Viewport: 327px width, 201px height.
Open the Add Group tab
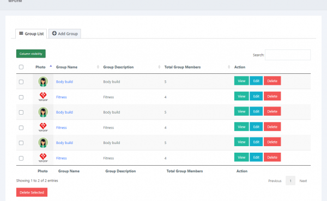65,34
